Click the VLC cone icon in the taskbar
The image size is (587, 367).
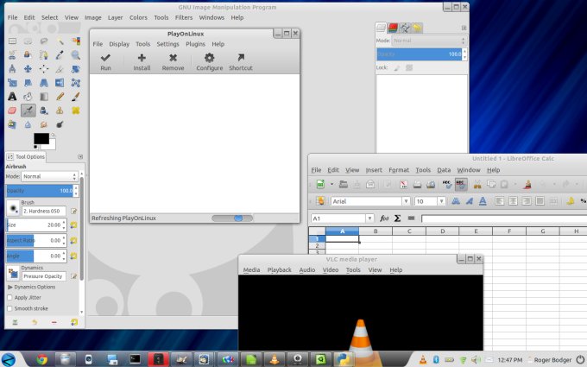(x=274, y=358)
